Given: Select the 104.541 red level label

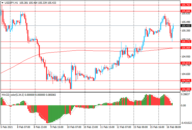Looking at the screenshot, I should click(x=186, y=81).
